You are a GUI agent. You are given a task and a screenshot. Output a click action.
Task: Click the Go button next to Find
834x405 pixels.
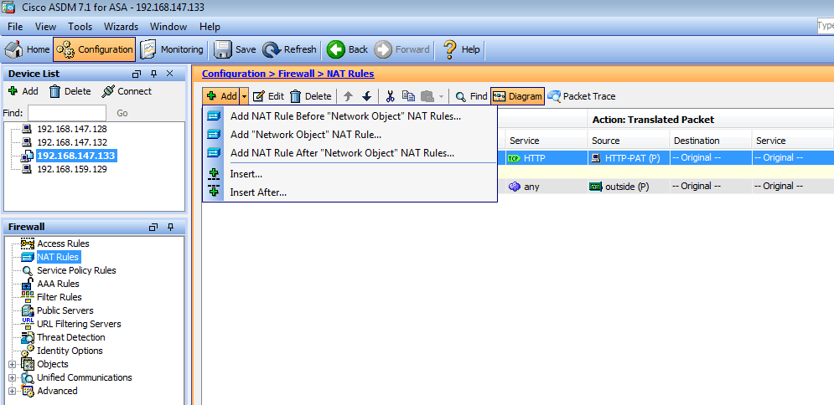click(122, 113)
